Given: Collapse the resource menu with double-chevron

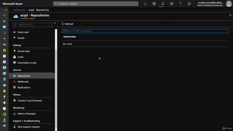Looking at the screenshot, I should (55, 23).
